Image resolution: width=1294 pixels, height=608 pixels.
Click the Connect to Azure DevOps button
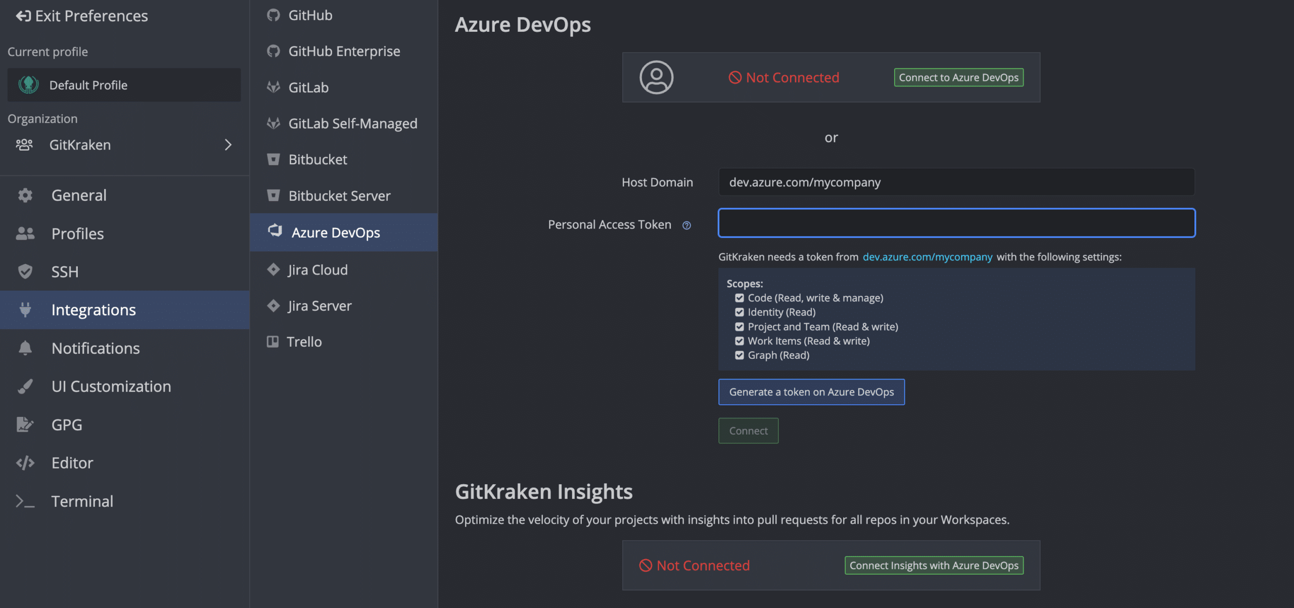[x=958, y=77]
